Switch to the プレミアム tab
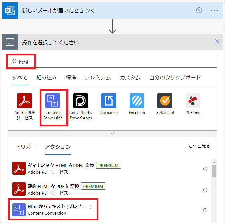Image resolution: width=225 pixels, height=223 pixels. coord(98,78)
